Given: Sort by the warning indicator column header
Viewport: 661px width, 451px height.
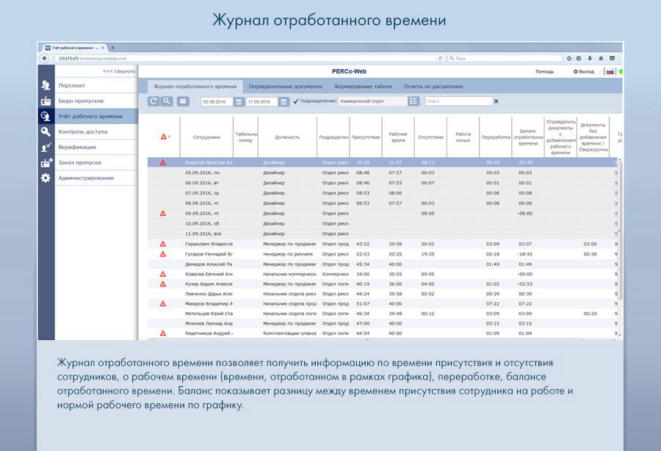Looking at the screenshot, I should pyautogui.click(x=165, y=137).
